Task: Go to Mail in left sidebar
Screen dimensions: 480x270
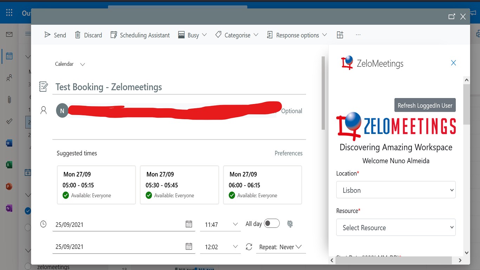Action: [x=9, y=34]
